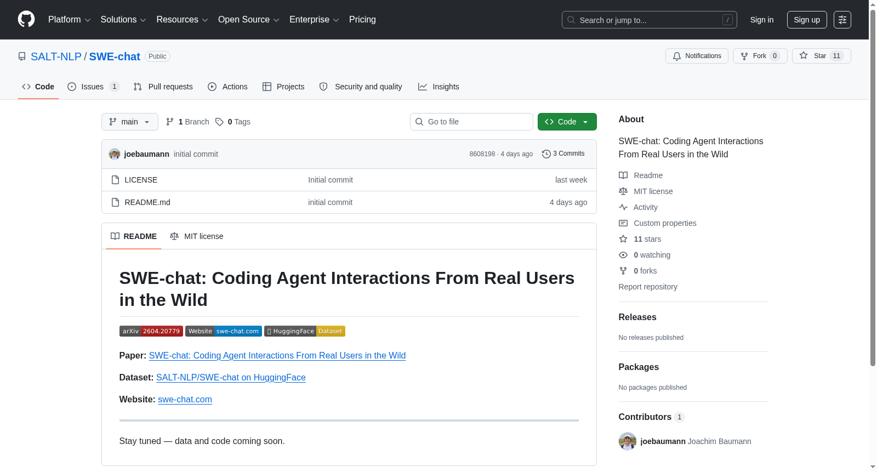Viewport: 877px width, 472px height.
Task: Open the Packages section heading
Action: (x=639, y=367)
